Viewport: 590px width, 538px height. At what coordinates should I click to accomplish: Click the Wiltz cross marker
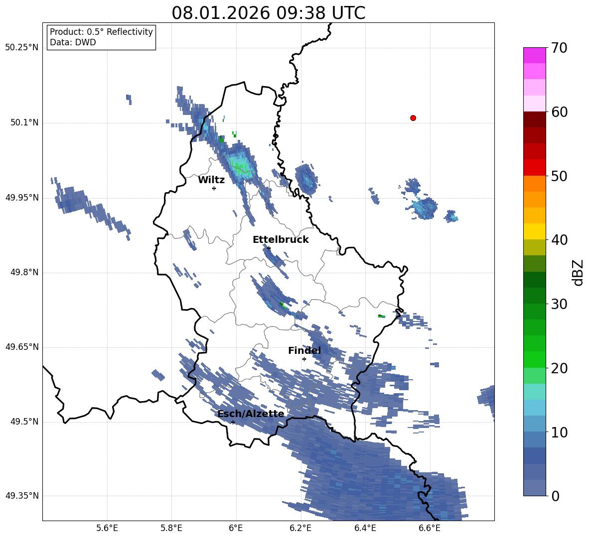(214, 188)
